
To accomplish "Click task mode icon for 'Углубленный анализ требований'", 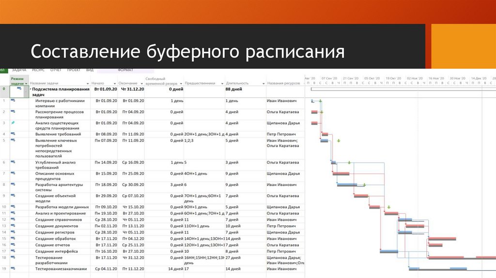I will 13,162.
